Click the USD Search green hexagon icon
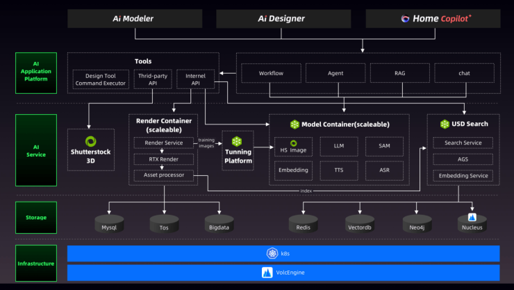 click(445, 124)
